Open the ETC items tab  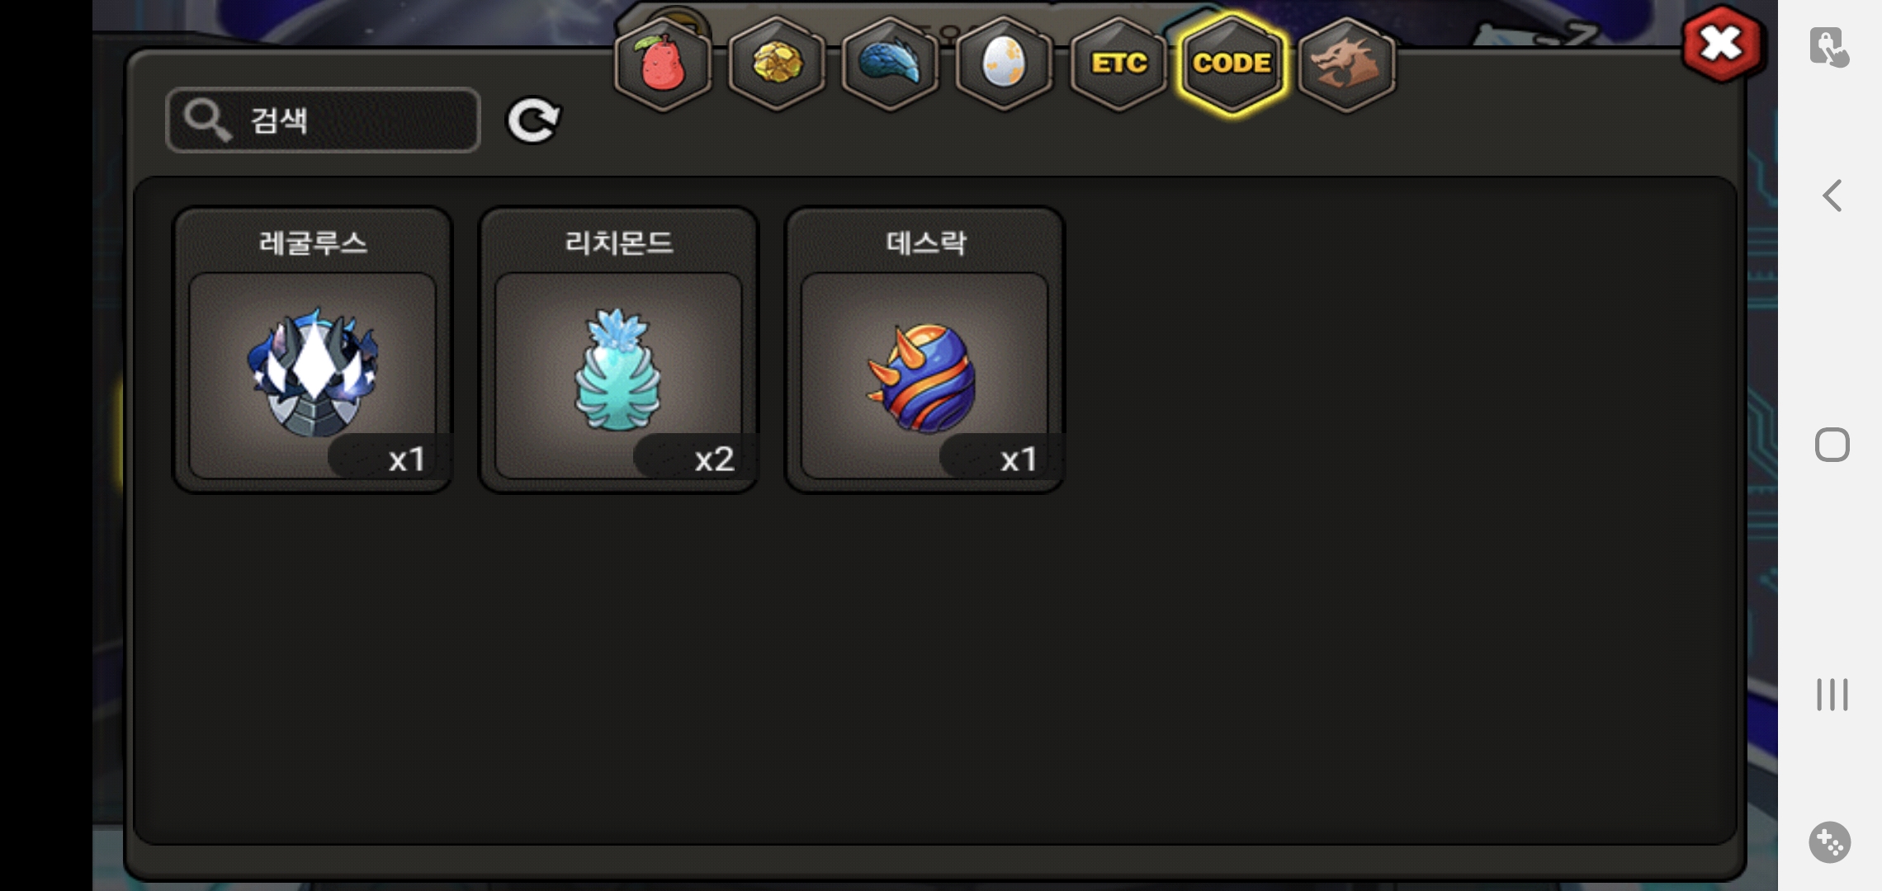1118,64
